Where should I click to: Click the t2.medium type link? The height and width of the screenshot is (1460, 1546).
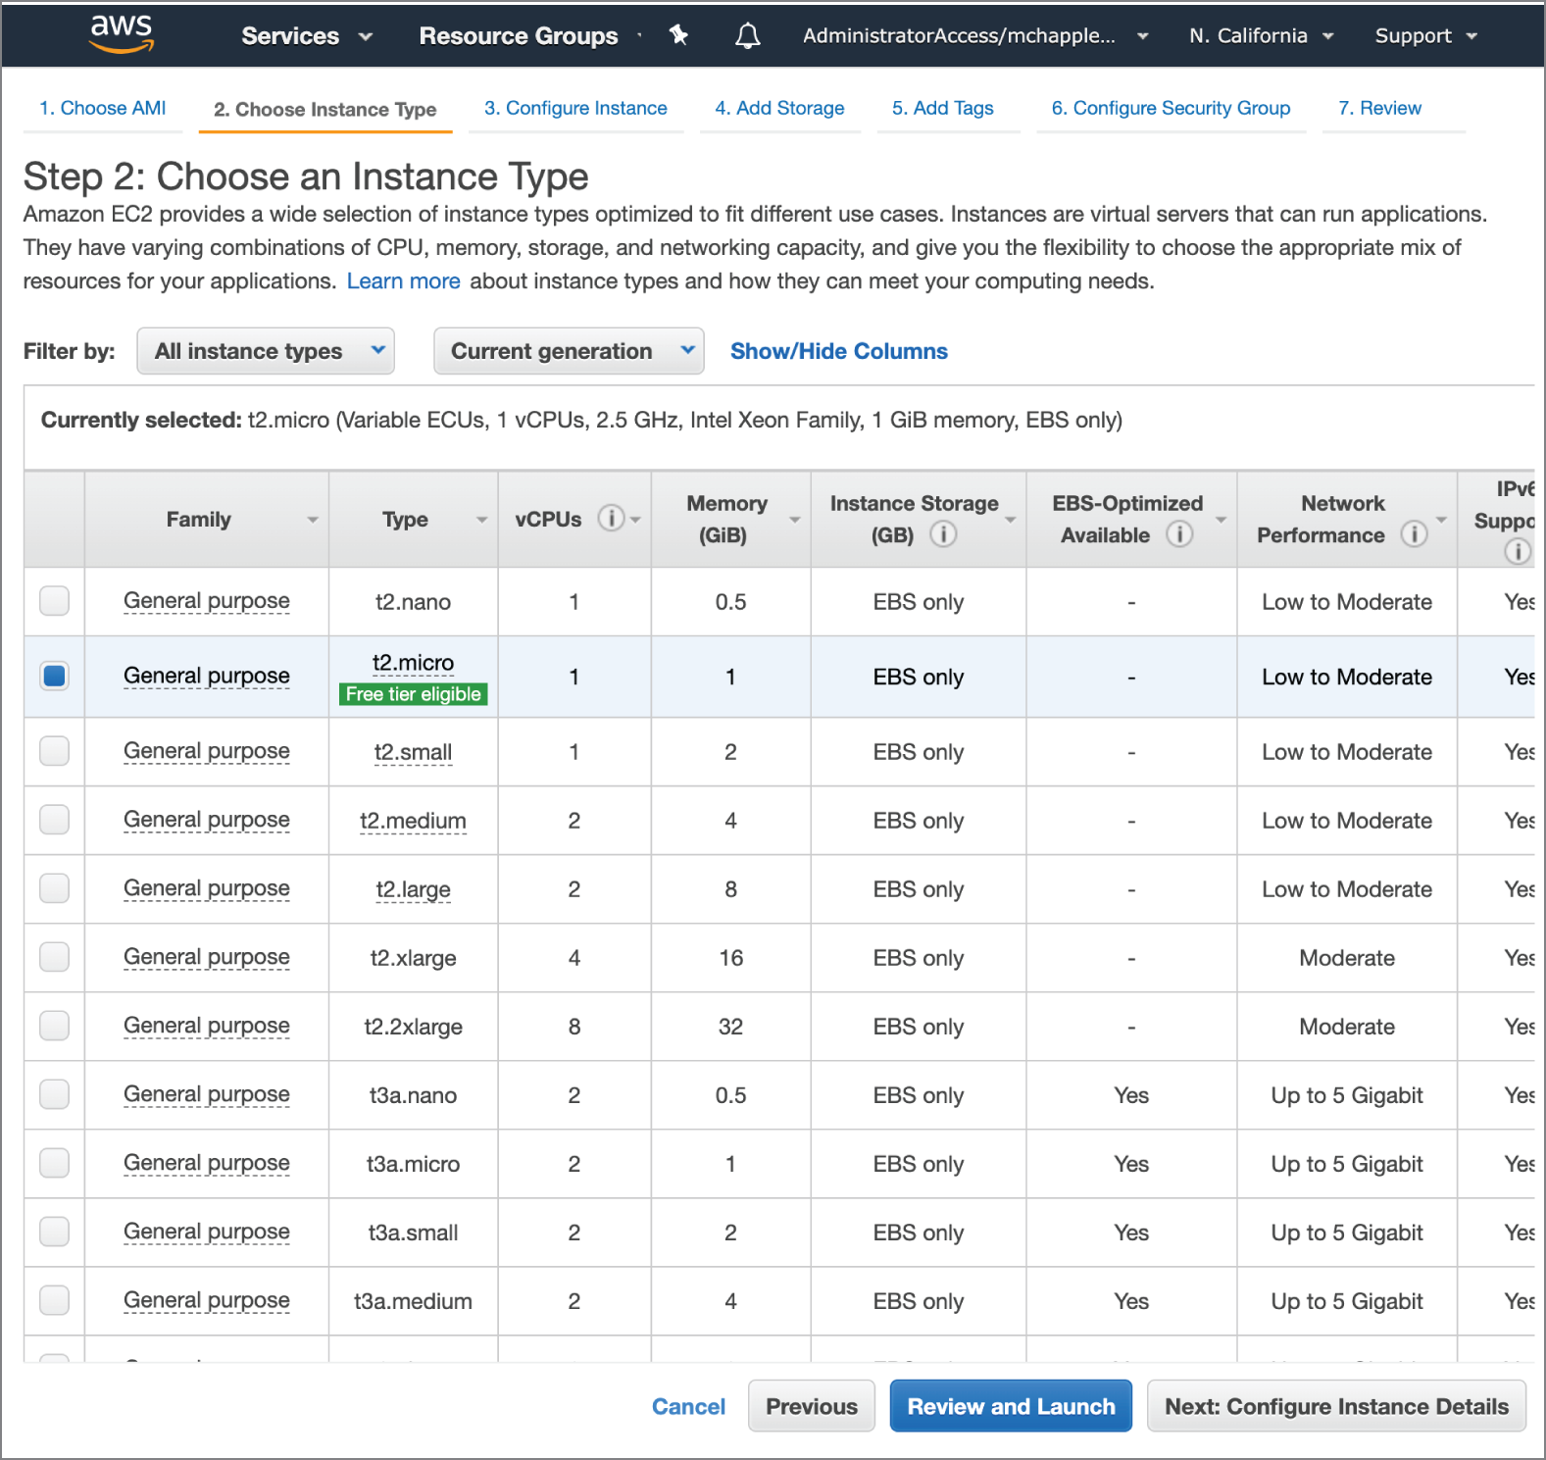click(x=413, y=821)
